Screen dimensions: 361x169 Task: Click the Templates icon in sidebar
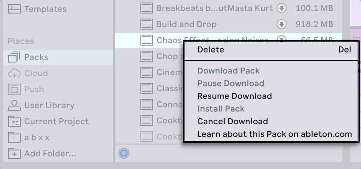click(14, 9)
